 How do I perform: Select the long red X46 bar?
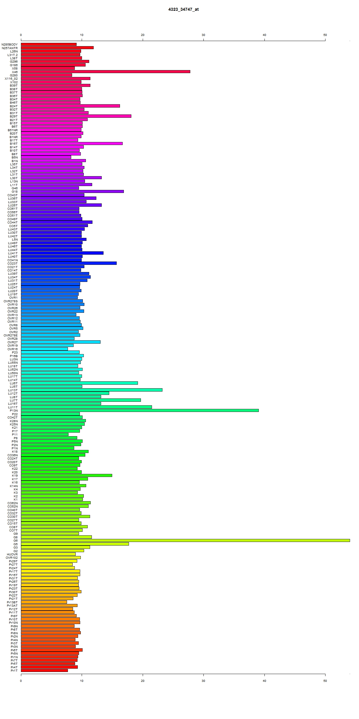106,72
